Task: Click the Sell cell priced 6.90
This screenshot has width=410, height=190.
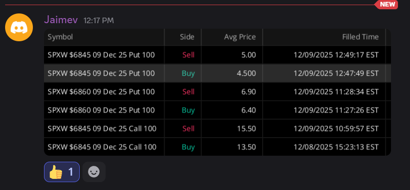Action: pos(189,92)
